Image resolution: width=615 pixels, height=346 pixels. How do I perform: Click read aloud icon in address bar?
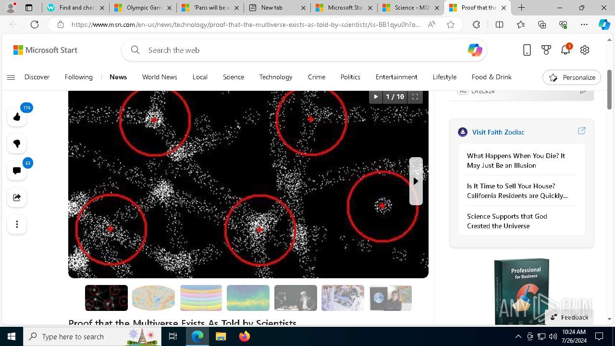(431, 25)
